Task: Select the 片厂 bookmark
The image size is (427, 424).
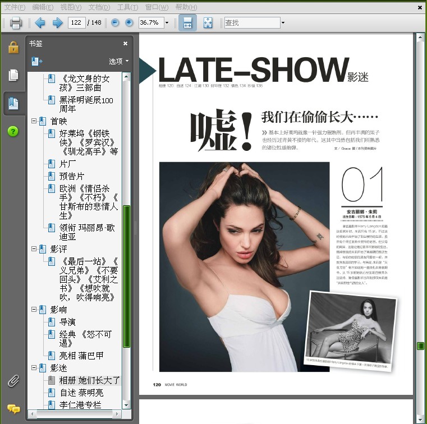Action: [x=67, y=164]
